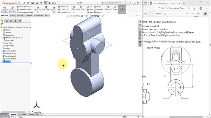Apply the Fillet tool
The width and height of the screenshot is (211, 118).
tap(74, 8)
